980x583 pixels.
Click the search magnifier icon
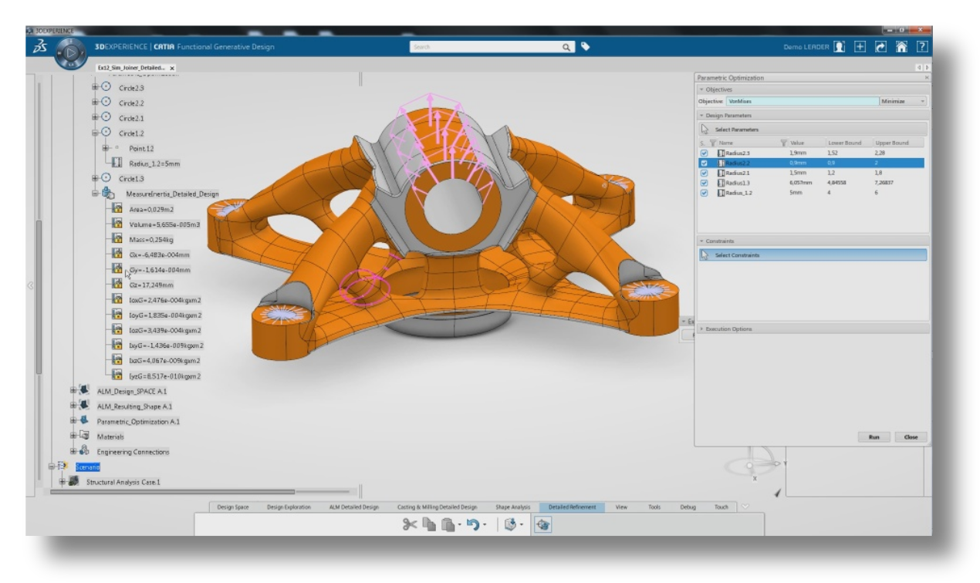click(x=568, y=47)
